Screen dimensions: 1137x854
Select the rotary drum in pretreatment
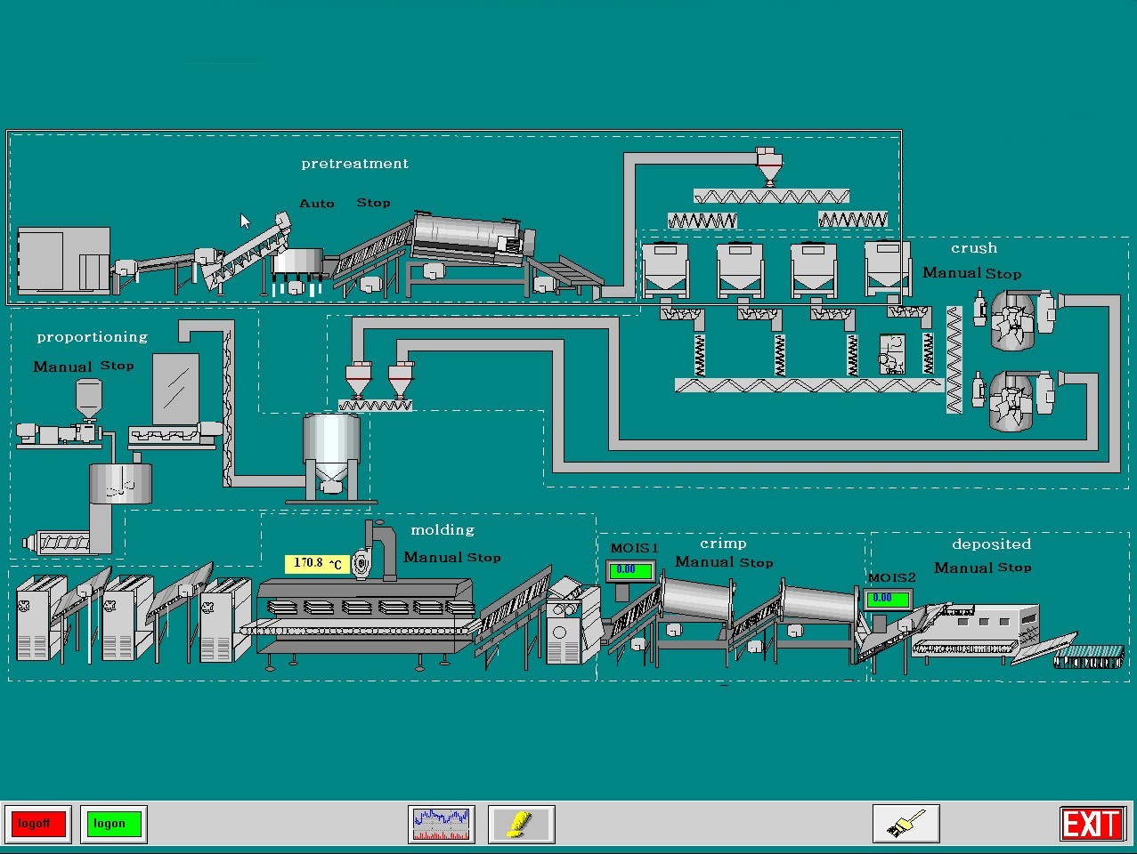click(472, 237)
